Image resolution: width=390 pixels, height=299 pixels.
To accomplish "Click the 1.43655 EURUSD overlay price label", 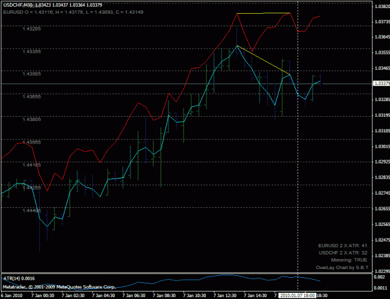I will click(32, 97).
